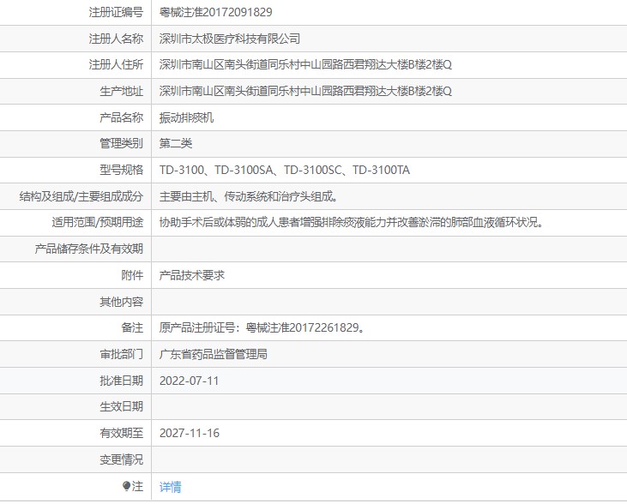Select product name 振动排痰机
627x504 pixels.
[186, 117]
